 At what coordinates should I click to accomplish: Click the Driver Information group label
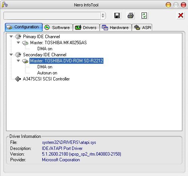tap(25, 136)
